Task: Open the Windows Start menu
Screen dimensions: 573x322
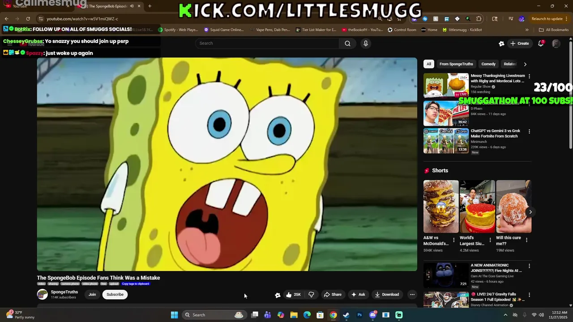Action: point(174,315)
